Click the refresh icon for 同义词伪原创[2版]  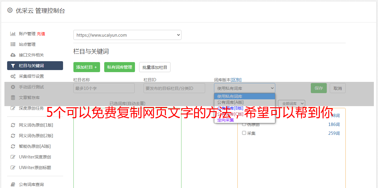tap(13, 136)
